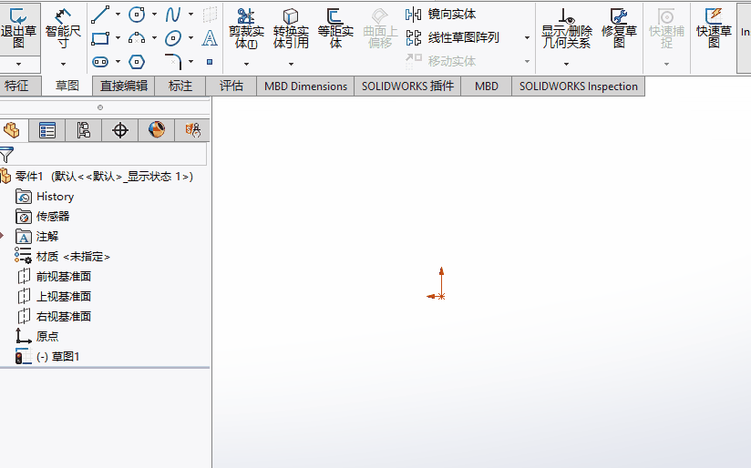Open the Slot tool dropdown arrow
This screenshot has width=751, height=468.
click(118, 62)
